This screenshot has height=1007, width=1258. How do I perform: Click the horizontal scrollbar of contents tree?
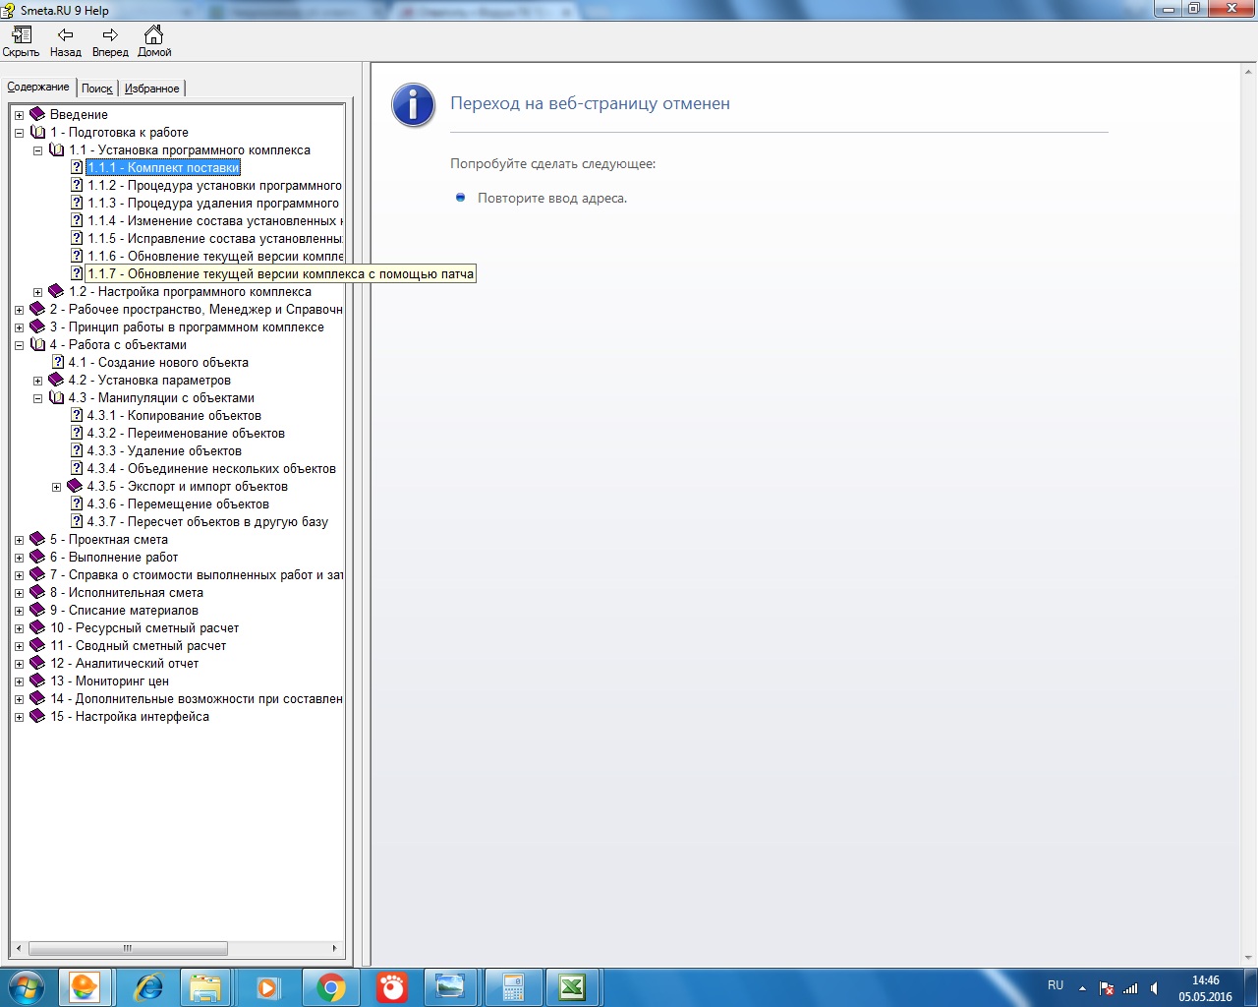pyautogui.click(x=128, y=948)
